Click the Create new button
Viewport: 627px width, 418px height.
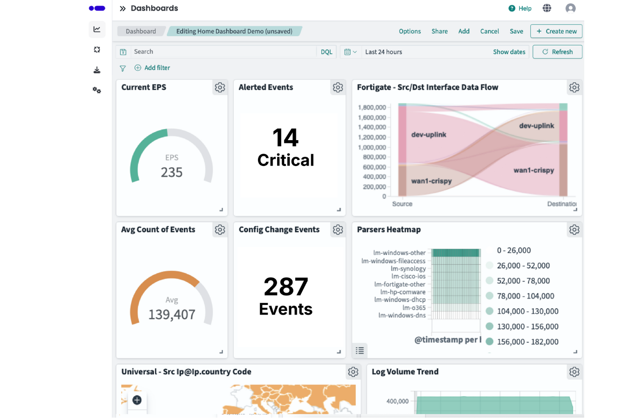pyautogui.click(x=556, y=31)
